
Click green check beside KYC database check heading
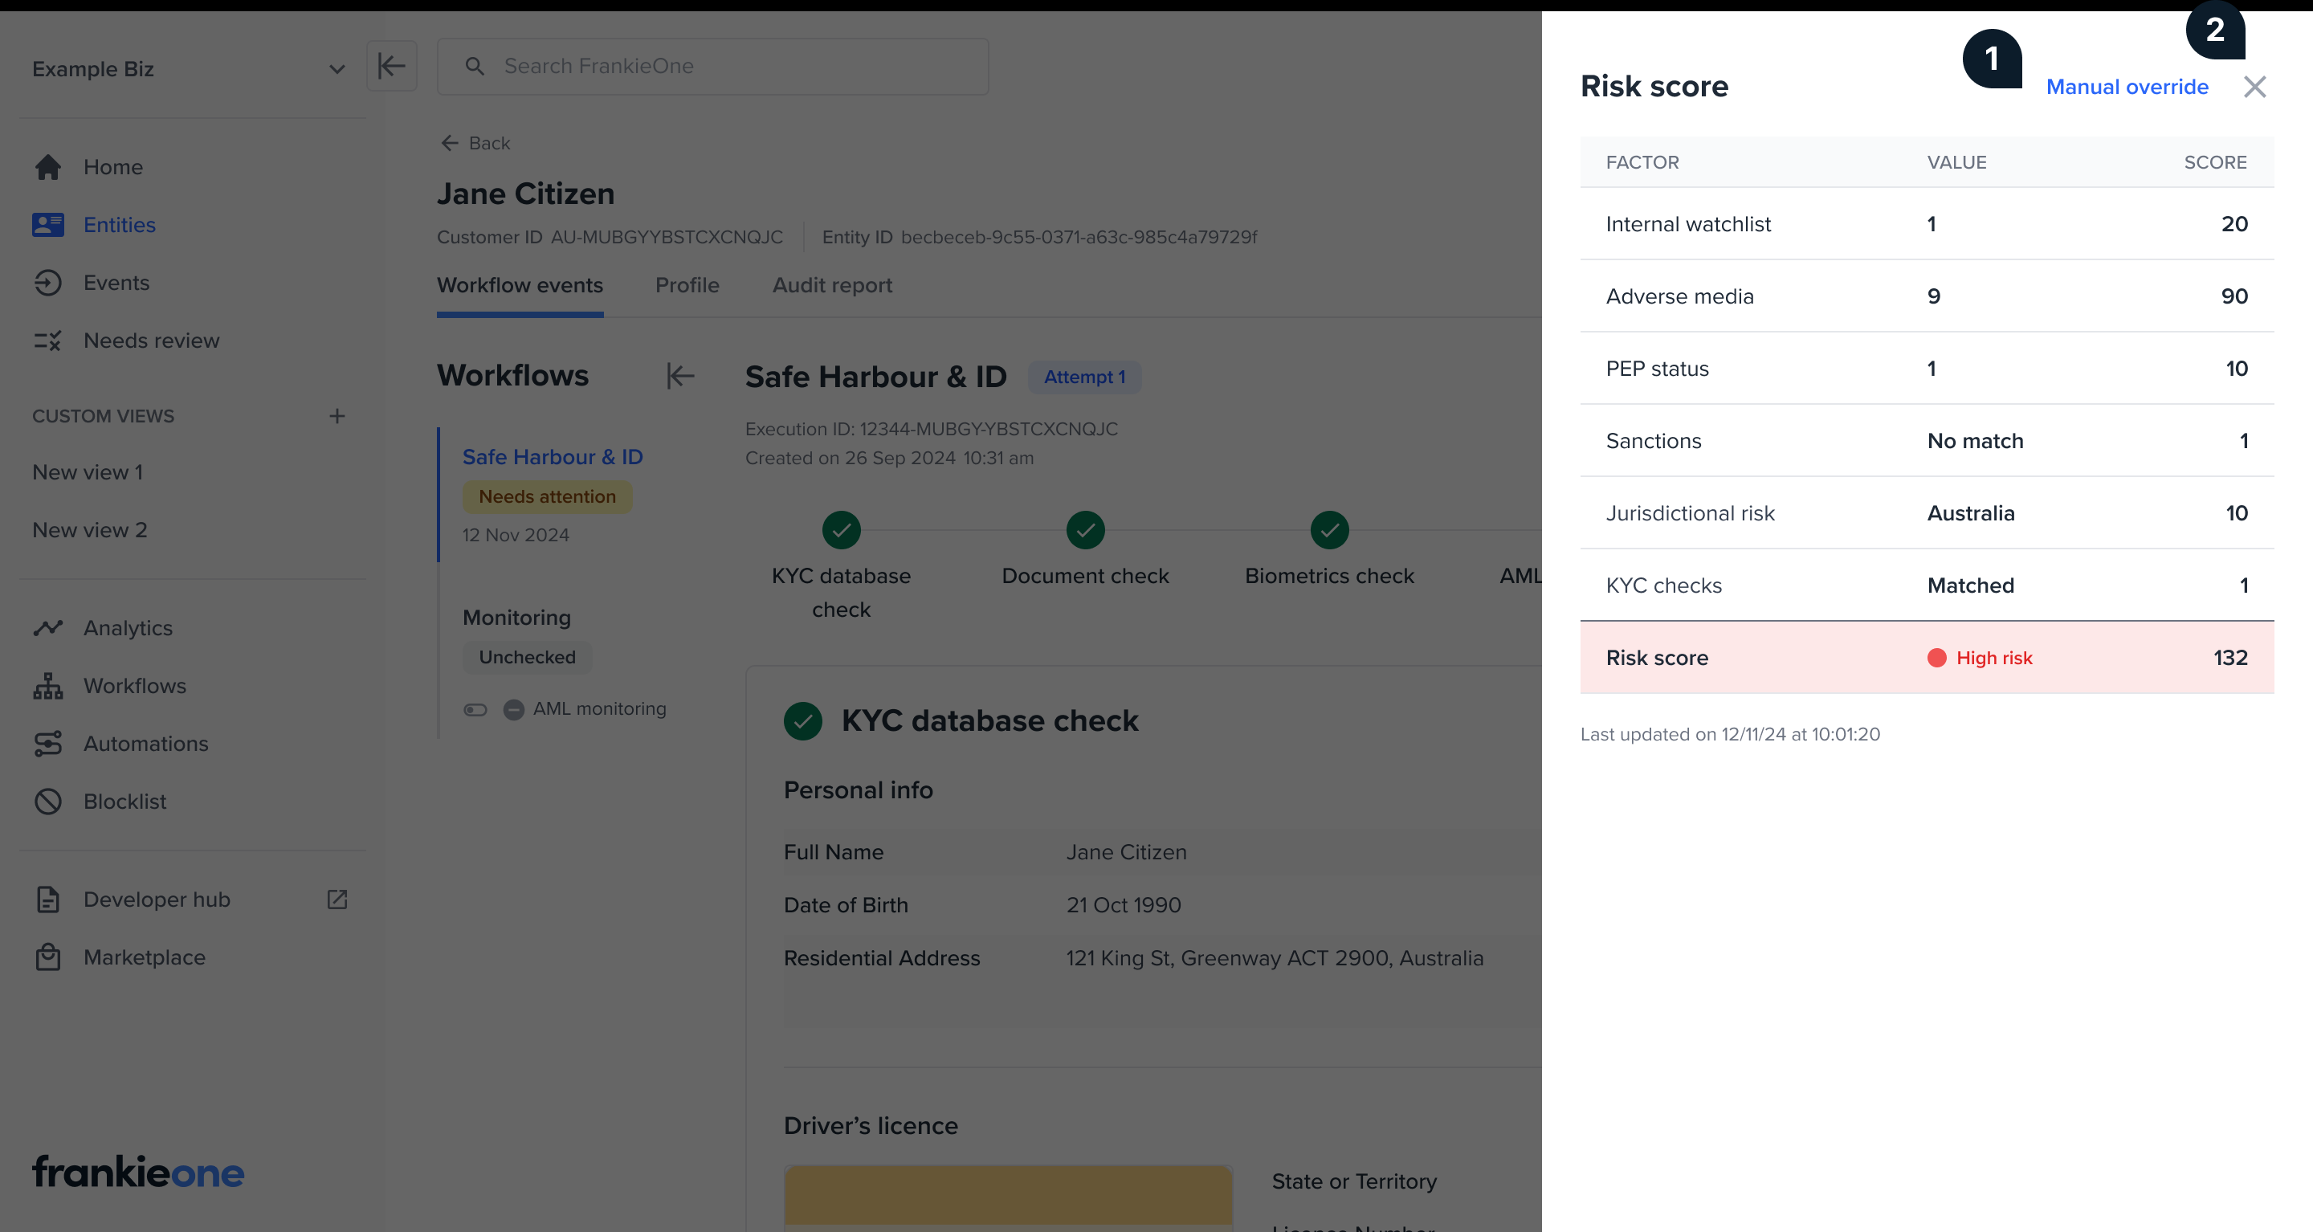803,721
